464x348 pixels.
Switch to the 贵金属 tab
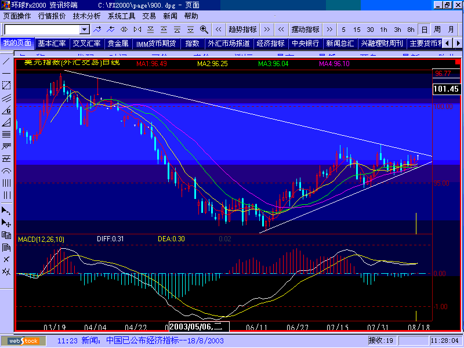coord(118,43)
